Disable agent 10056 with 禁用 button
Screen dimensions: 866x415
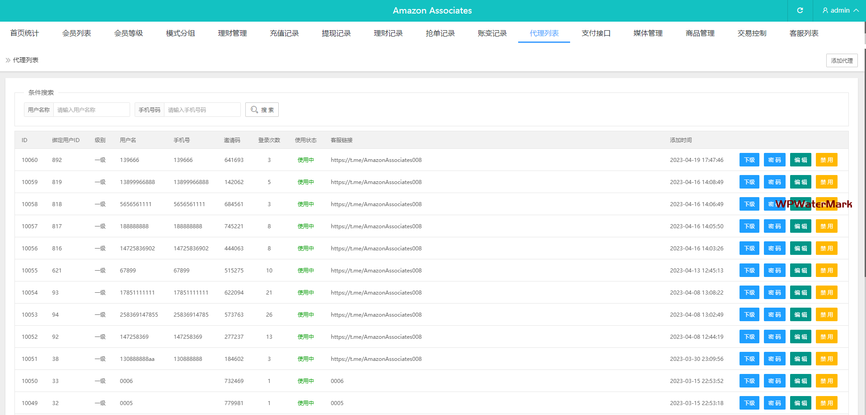tap(826, 249)
